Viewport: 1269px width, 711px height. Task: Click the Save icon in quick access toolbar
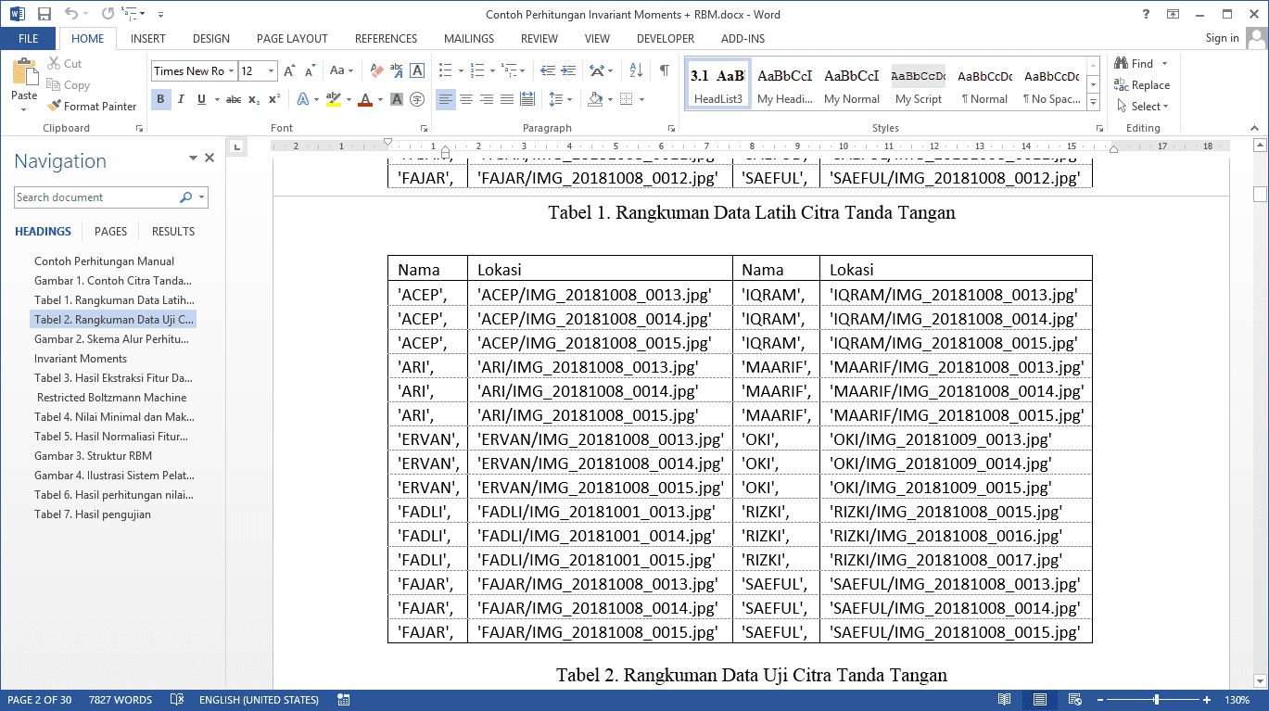pos(44,14)
